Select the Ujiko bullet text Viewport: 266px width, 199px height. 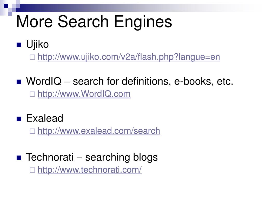[x=37, y=45]
